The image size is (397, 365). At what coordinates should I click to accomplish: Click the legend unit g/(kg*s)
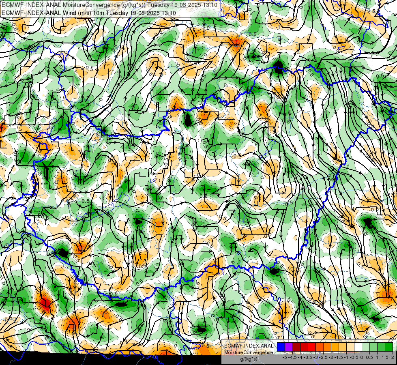pyautogui.click(x=249, y=359)
